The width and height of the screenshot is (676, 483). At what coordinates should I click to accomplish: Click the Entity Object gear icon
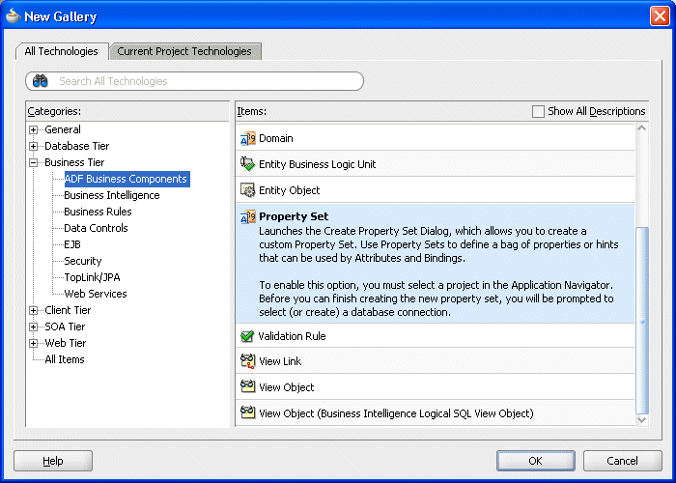pyautogui.click(x=248, y=189)
